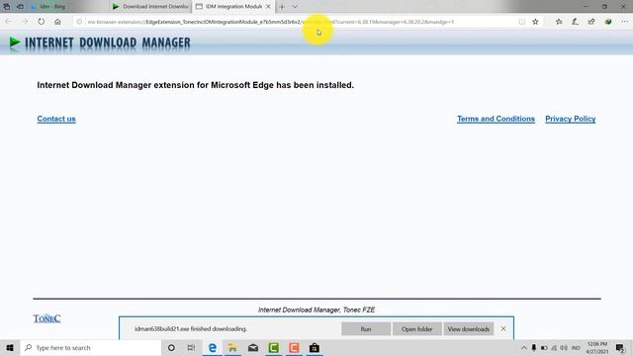633x356 pixels.
Task: Open a new tab
Action: coord(282,7)
